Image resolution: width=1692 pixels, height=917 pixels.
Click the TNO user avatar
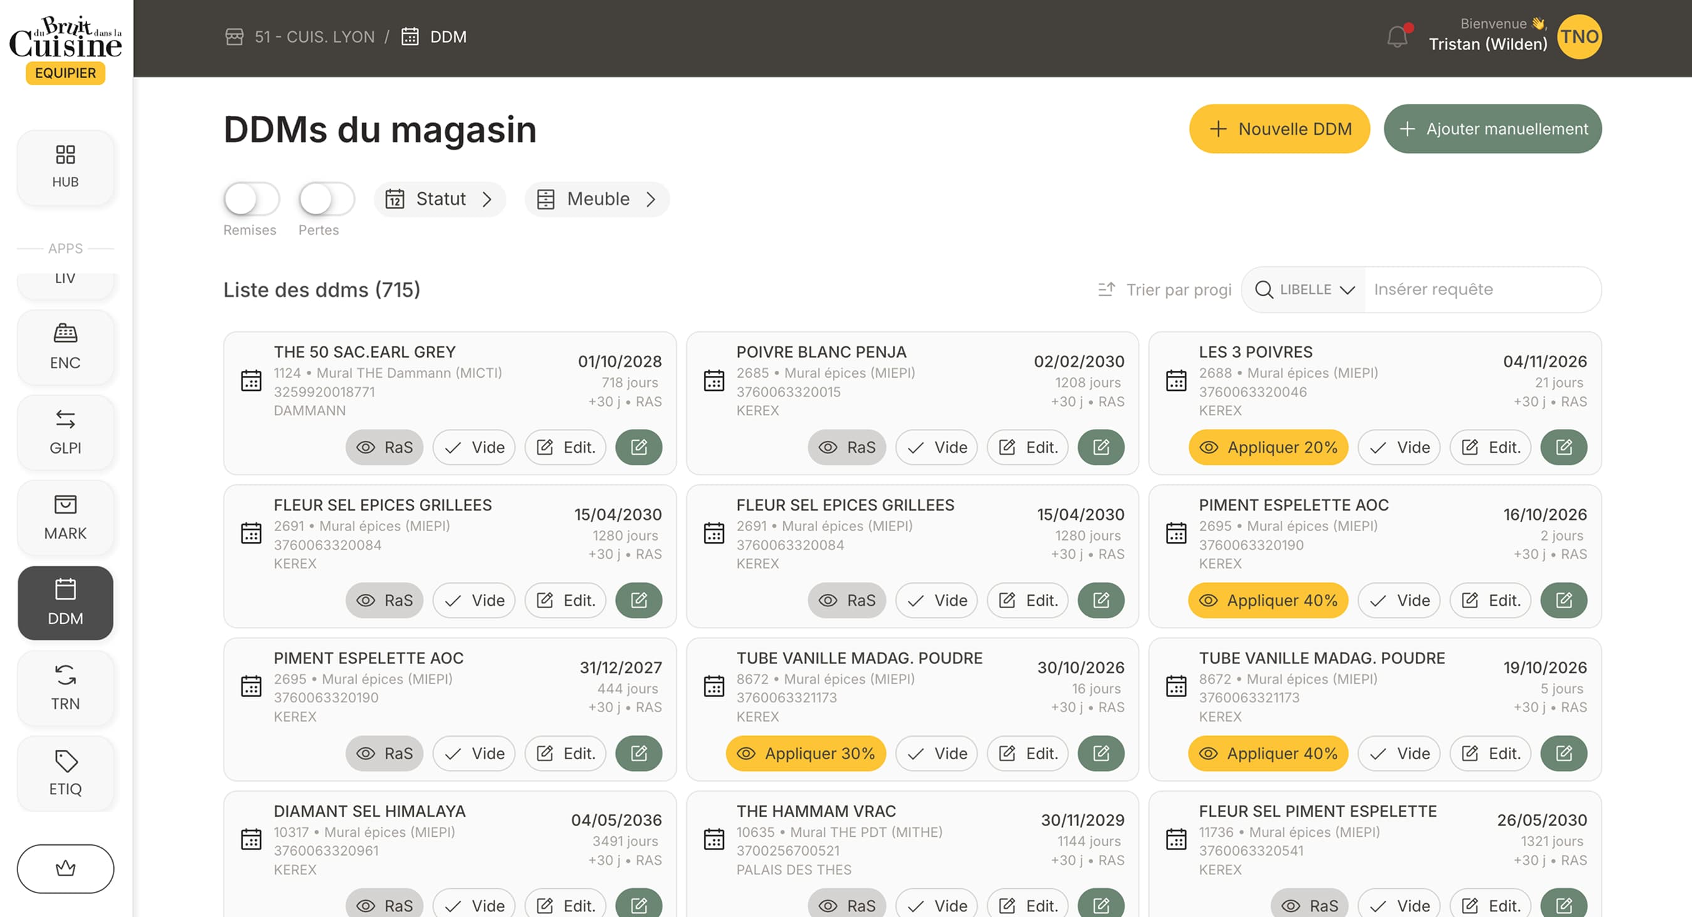pyautogui.click(x=1579, y=37)
